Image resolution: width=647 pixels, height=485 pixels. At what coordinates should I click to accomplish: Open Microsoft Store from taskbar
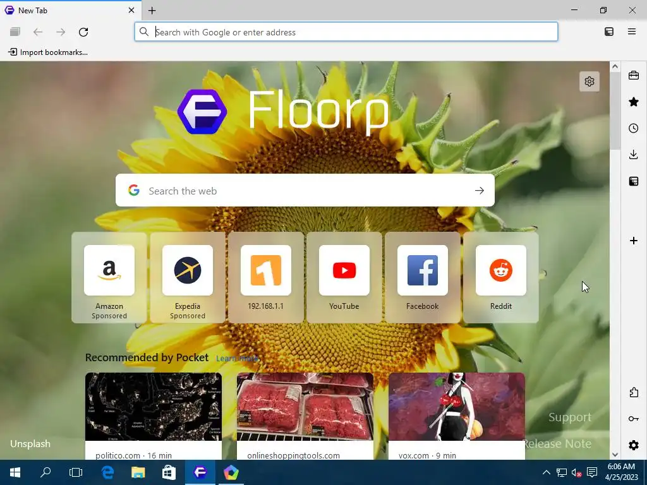[x=169, y=472]
